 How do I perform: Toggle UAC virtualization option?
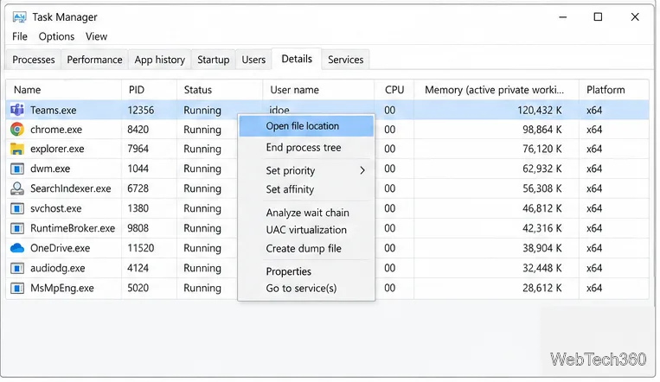pyautogui.click(x=306, y=230)
